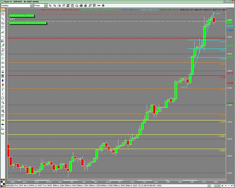Click the bottom-right minus compress button
This screenshot has width=235, height=188.
pos(229,186)
